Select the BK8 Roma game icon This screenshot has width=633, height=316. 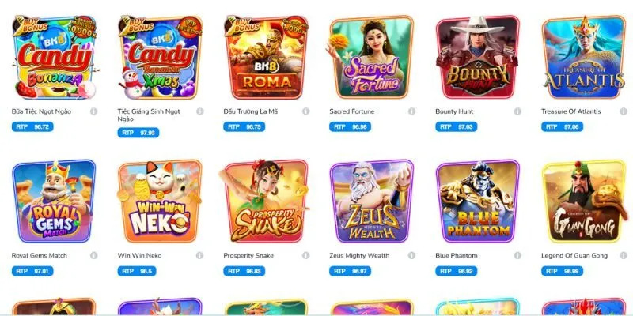pos(266,57)
